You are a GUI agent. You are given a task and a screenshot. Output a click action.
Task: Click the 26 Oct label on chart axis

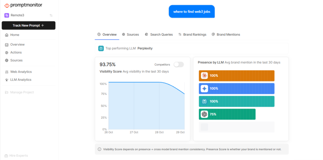109,132
